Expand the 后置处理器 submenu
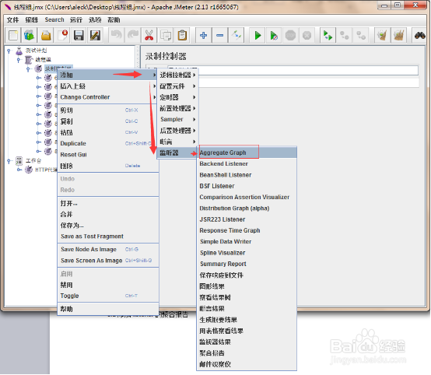Viewport: 431px width, 375px height. click(177, 131)
